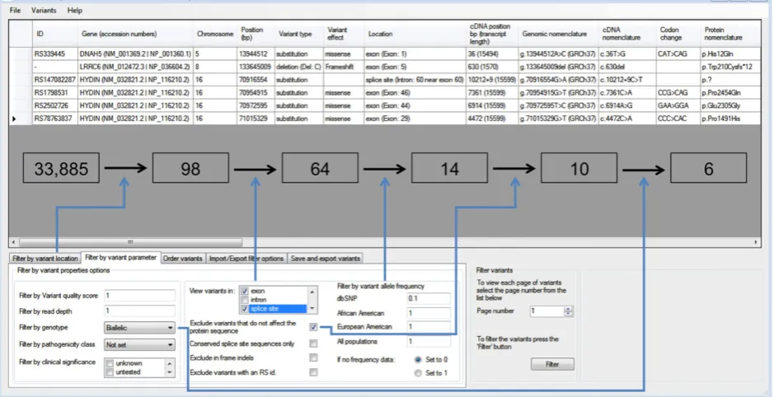The width and height of the screenshot is (774, 397).
Task: Click the Page number input field
Action: [547, 311]
